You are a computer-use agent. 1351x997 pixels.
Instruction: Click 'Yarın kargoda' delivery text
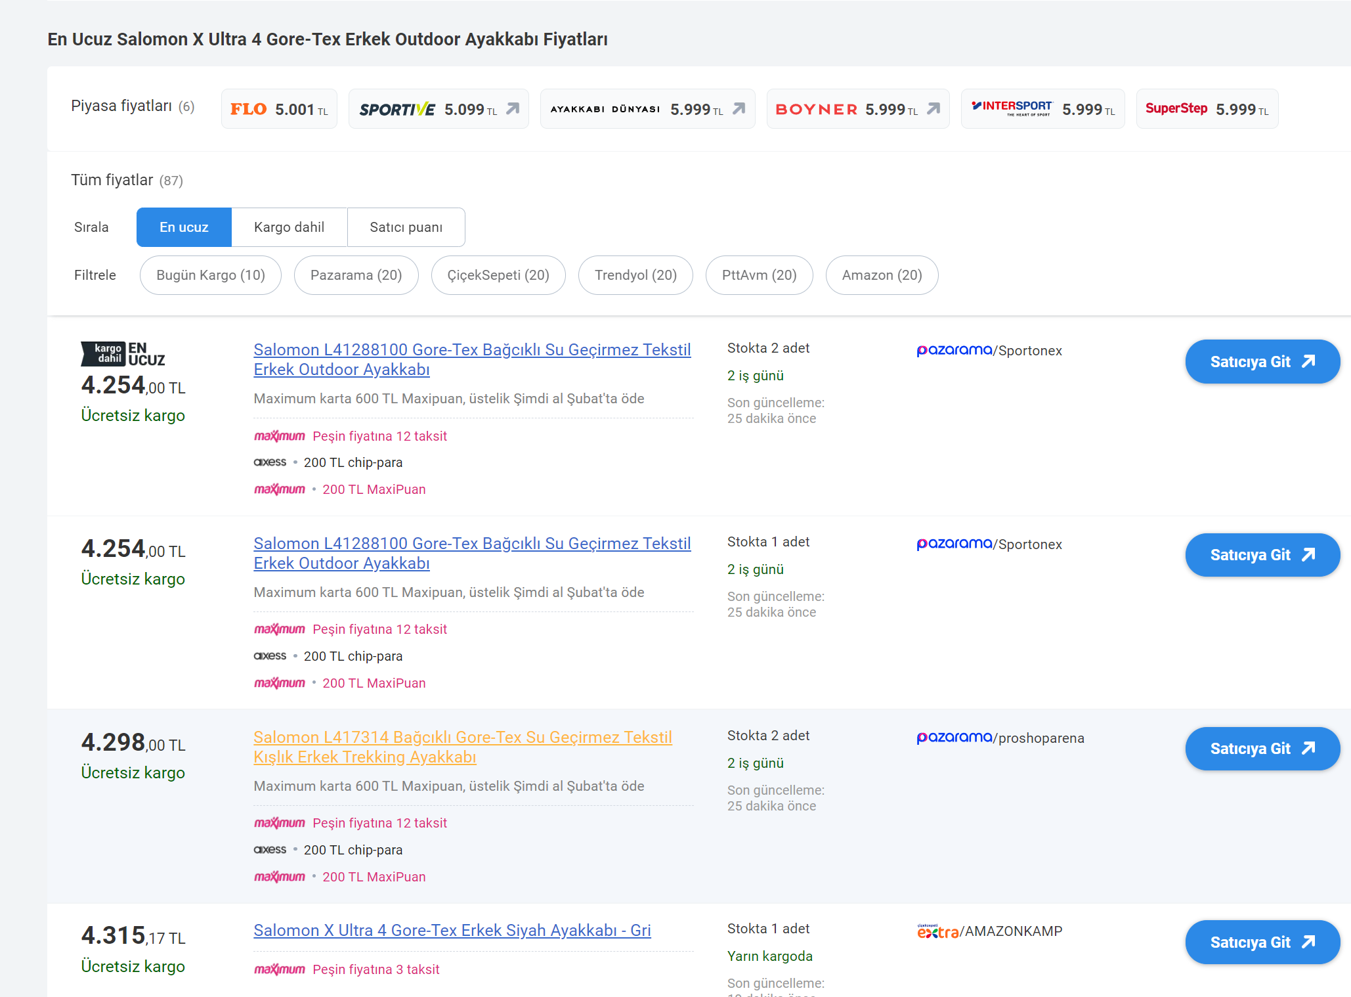[769, 956]
